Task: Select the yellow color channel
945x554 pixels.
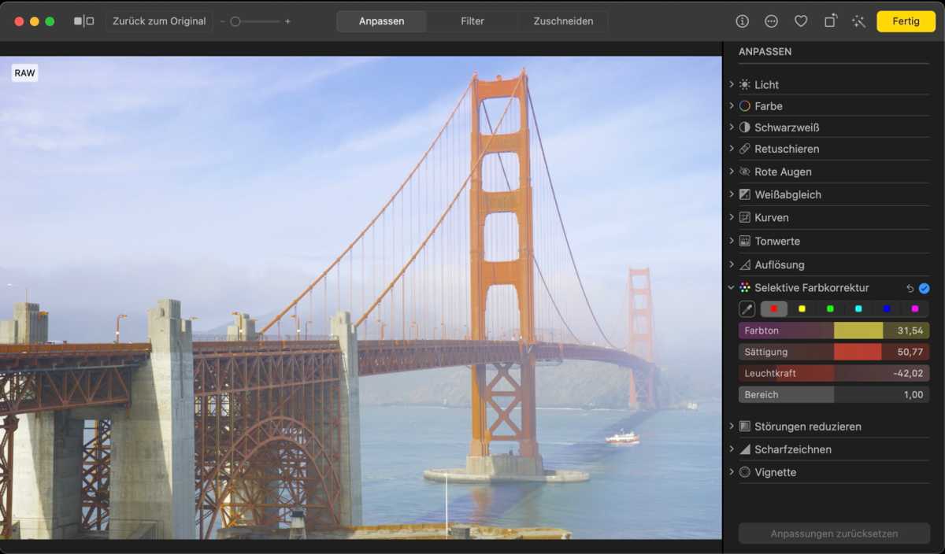Action: pos(802,309)
